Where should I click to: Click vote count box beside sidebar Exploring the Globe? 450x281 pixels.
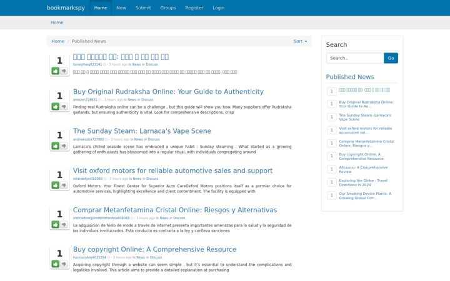point(332,182)
